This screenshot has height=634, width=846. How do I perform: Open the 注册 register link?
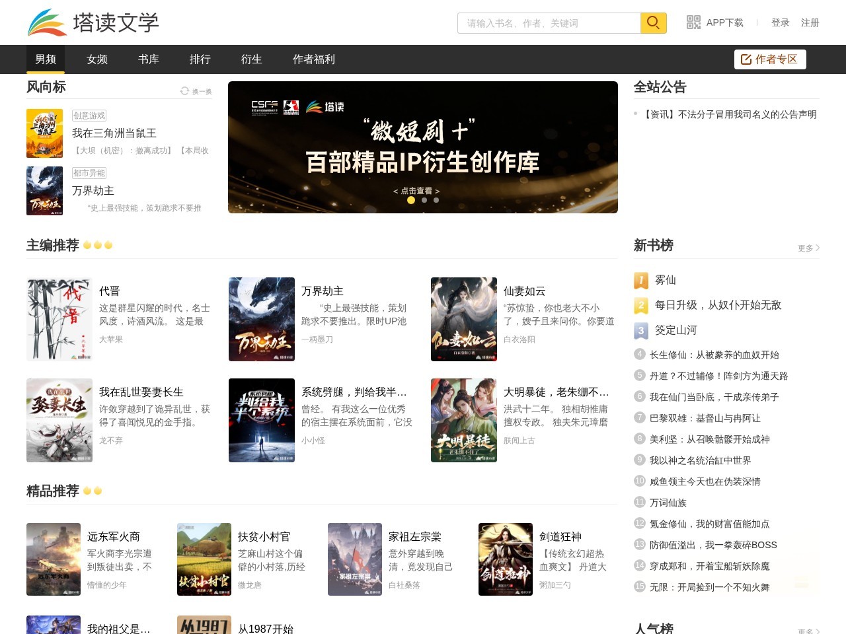coord(810,22)
